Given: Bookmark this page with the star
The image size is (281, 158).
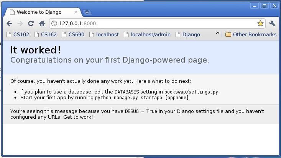Looking at the screenshot, I should pos(260,23).
